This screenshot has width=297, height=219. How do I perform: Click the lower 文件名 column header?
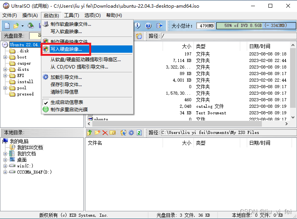tap(124, 143)
